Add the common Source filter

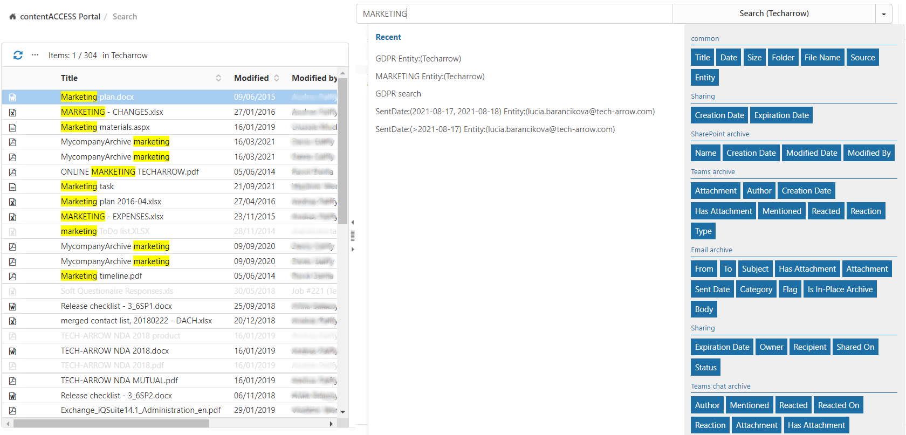click(862, 58)
